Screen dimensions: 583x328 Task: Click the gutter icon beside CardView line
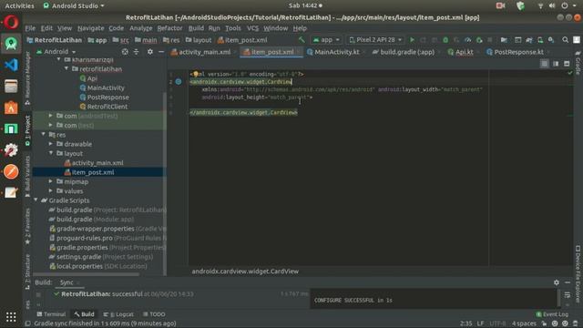point(179,82)
